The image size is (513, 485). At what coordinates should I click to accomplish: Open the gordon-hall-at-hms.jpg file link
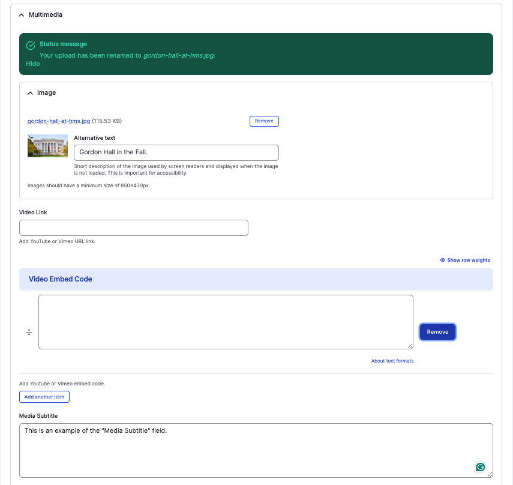[59, 121]
